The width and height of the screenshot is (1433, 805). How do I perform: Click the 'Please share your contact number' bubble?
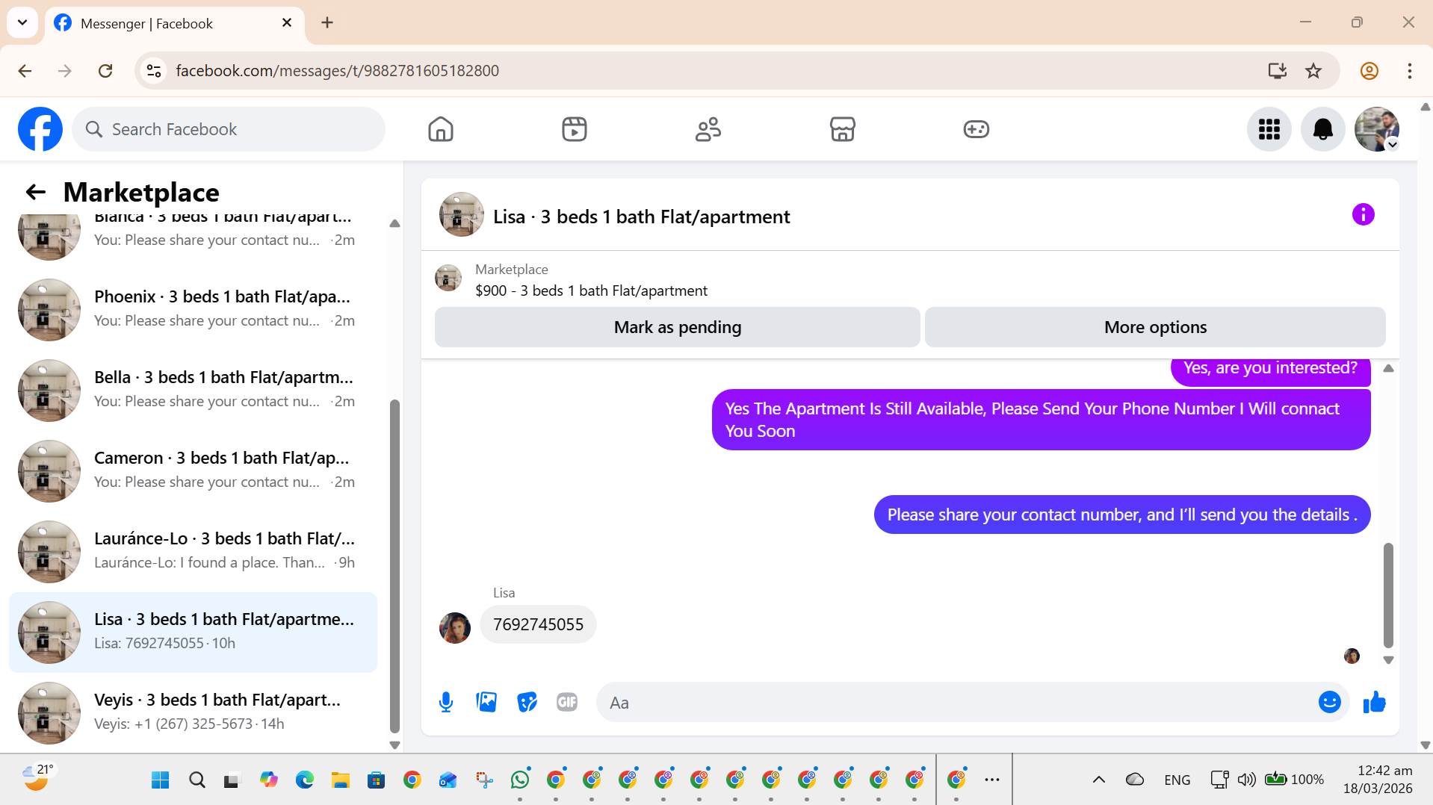click(x=1121, y=515)
